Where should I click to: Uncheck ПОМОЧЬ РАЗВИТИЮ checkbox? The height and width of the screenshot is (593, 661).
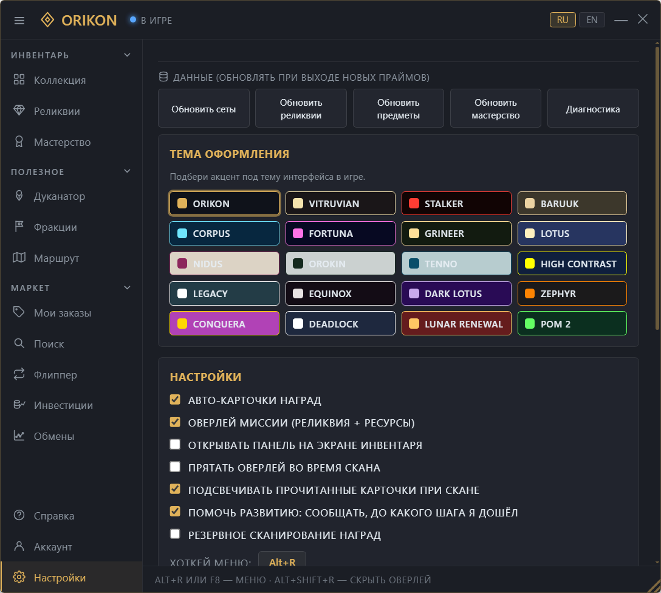(175, 512)
